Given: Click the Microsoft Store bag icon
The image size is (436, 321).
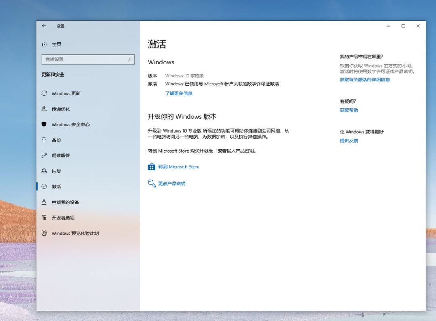Looking at the screenshot, I should [151, 166].
